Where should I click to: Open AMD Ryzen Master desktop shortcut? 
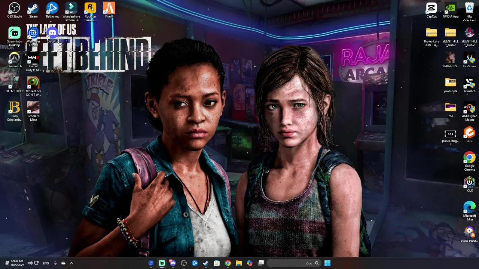click(x=470, y=111)
